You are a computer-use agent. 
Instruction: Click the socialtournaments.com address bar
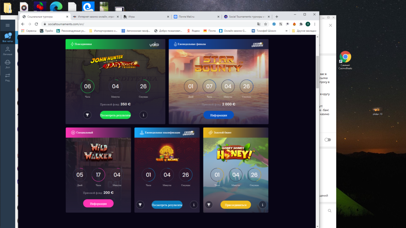pos(149,24)
